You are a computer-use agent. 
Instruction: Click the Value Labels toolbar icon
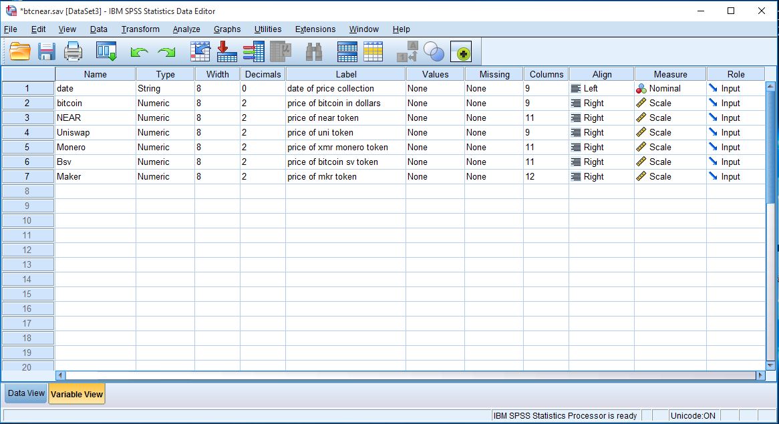tap(408, 51)
